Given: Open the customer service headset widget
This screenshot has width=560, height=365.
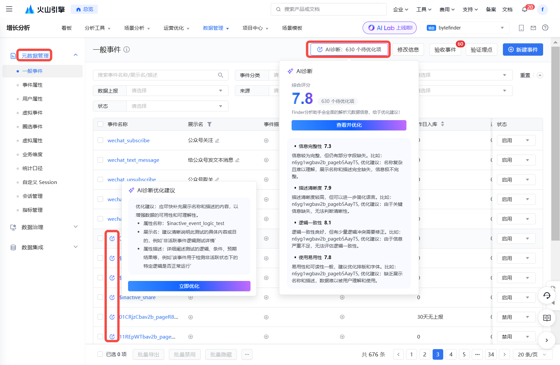Looking at the screenshot, I should click(x=547, y=295).
